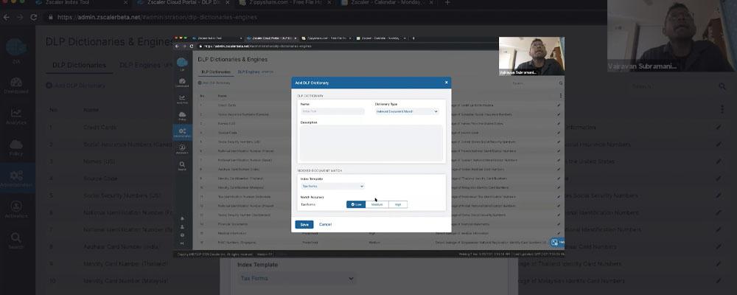The image size is (737, 295).
Task: Click search magnifier icon in background window
Action: pyautogui.click(x=722, y=86)
